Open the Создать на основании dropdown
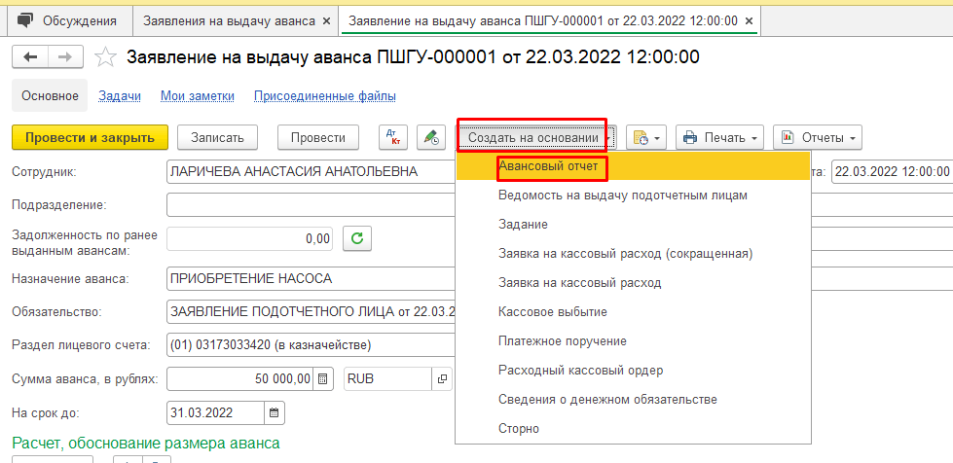 [532, 137]
